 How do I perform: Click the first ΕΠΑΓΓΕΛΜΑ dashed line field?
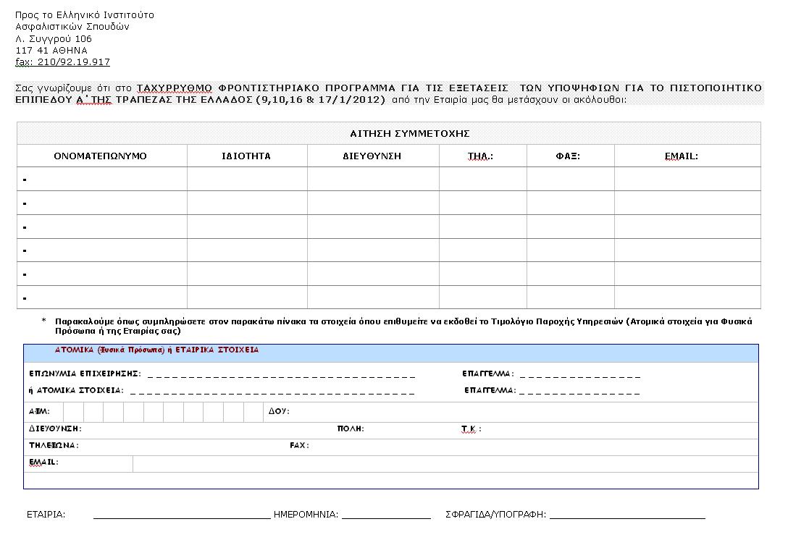pyautogui.click(x=579, y=375)
